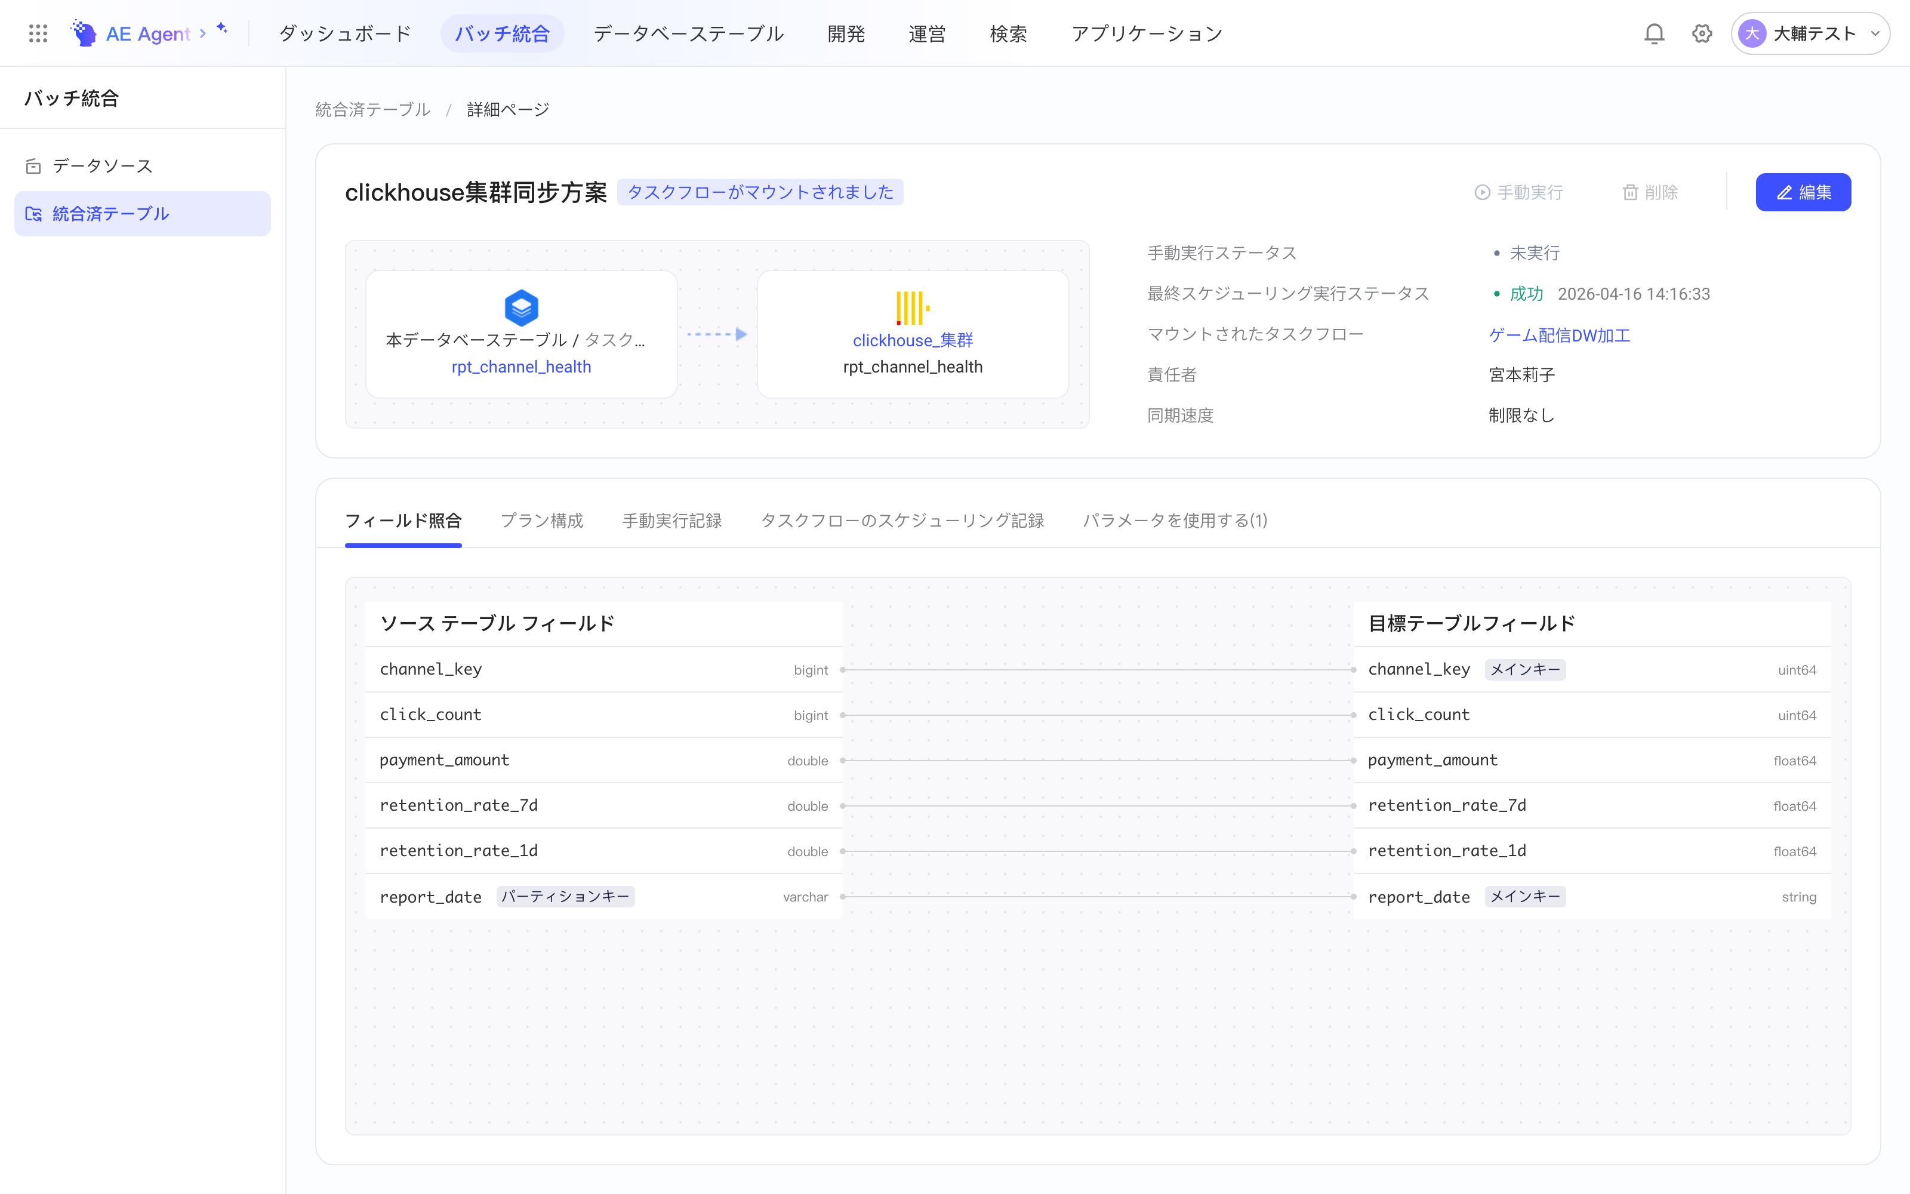This screenshot has height=1194, width=1910.
Task: Click メインキー tag on target channel_key
Action: [x=1525, y=669]
